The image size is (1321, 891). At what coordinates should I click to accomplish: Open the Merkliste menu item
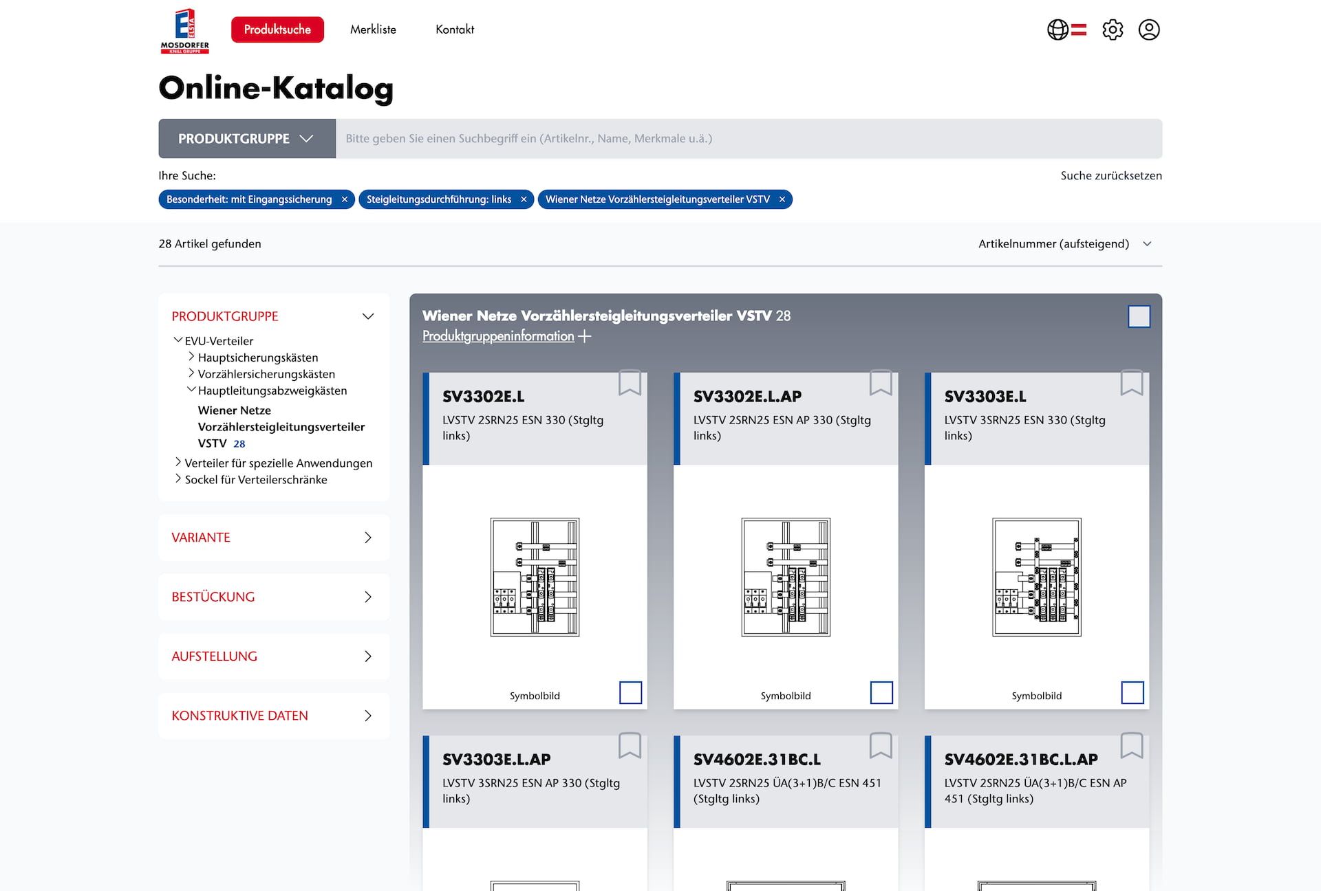pyautogui.click(x=373, y=30)
